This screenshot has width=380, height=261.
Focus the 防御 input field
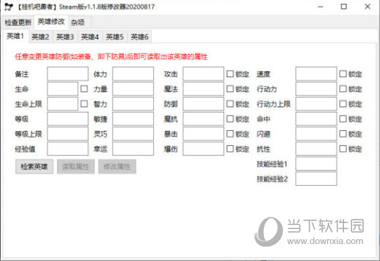point(204,104)
